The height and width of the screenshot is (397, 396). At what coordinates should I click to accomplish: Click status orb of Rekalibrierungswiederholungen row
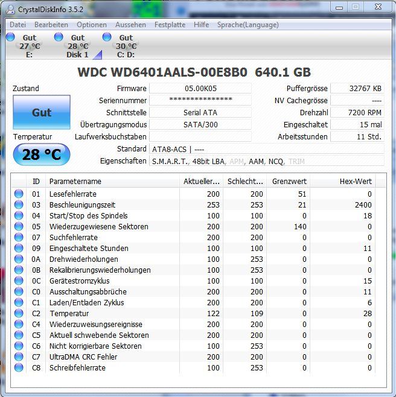point(19,270)
